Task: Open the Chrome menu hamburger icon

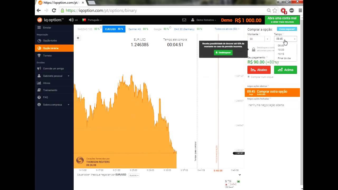Action: pos(300,11)
